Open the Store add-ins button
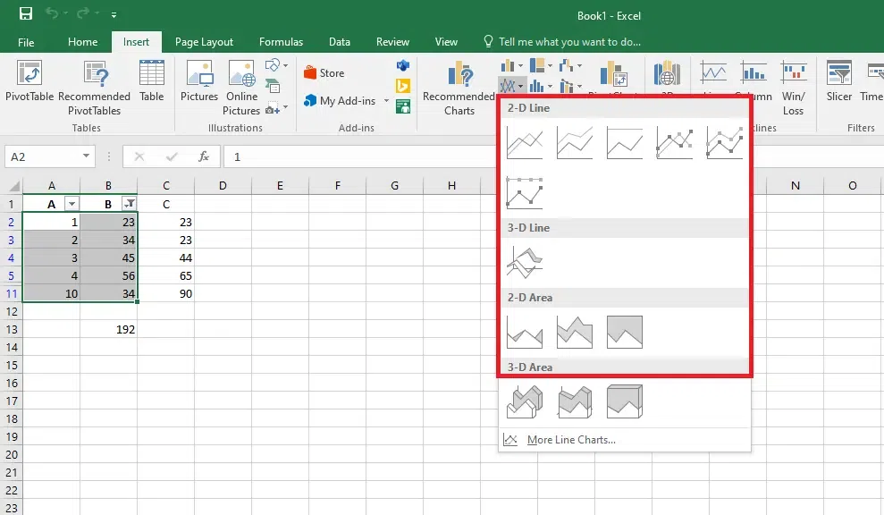This screenshot has height=515, width=884. tap(324, 73)
